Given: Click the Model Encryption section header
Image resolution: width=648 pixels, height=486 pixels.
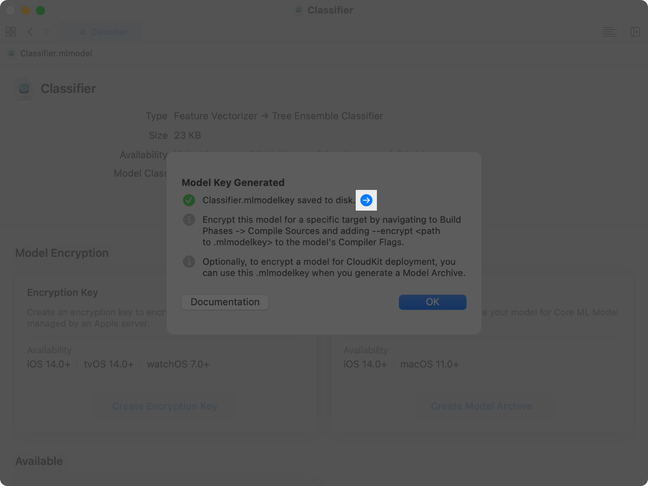Looking at the screenshot, I should 62,253.
